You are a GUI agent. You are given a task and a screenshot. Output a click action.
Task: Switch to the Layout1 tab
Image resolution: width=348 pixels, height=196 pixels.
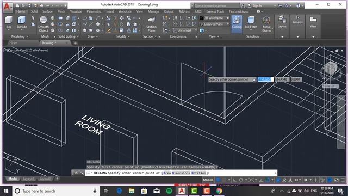pyautogui.click(x=28, y=179)
